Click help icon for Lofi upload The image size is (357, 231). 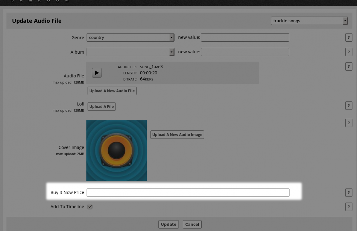pos(349,106)
